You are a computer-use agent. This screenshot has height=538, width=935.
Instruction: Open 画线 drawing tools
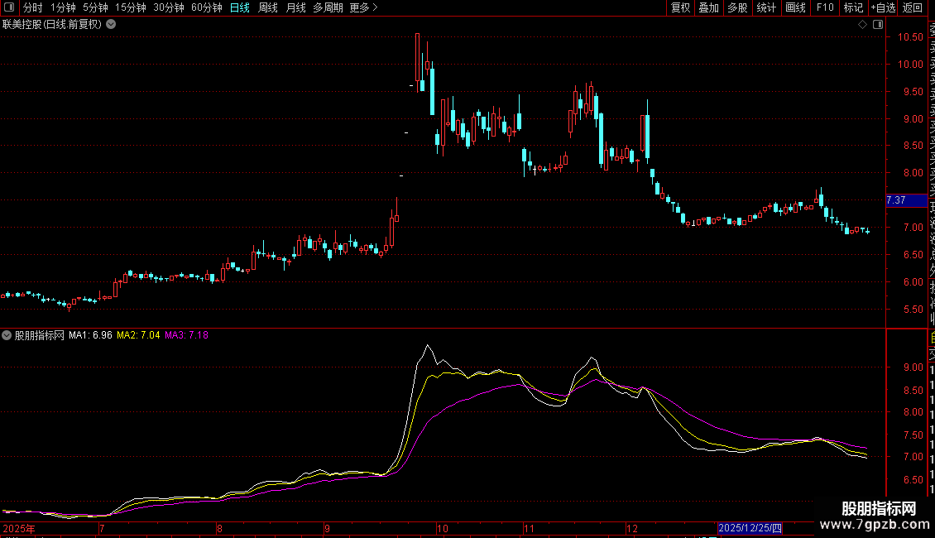(x=795, y=8)
